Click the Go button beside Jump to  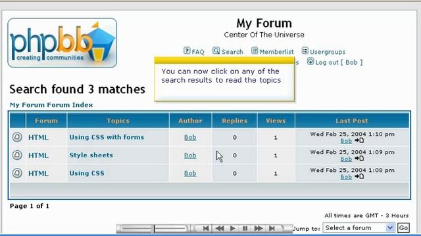click(403, 227)
